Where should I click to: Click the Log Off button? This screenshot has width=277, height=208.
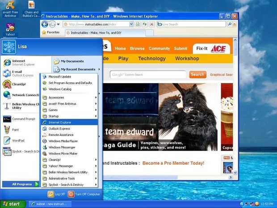(56, 194)
